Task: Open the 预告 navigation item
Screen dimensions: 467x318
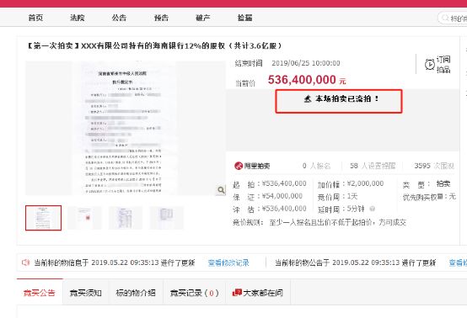Action: pyautogui.click(x=161, y=18)
